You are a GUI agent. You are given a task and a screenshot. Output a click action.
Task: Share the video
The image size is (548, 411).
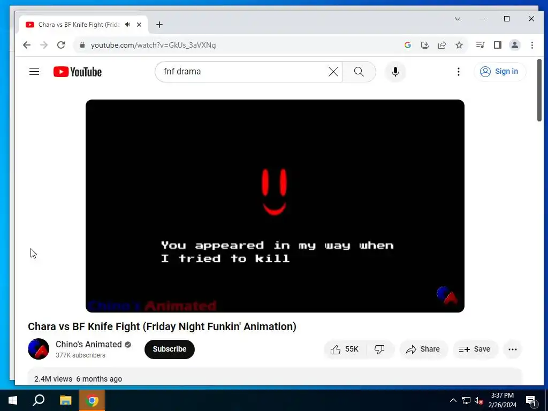pyautogui.click(x=423, y=349)
